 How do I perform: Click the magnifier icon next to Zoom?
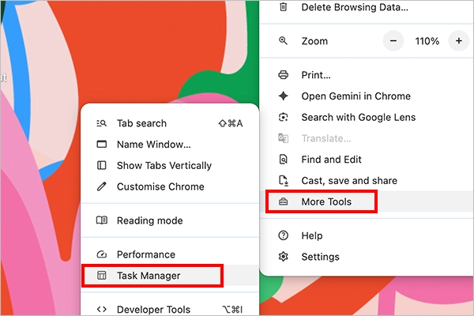click(283, 40)
